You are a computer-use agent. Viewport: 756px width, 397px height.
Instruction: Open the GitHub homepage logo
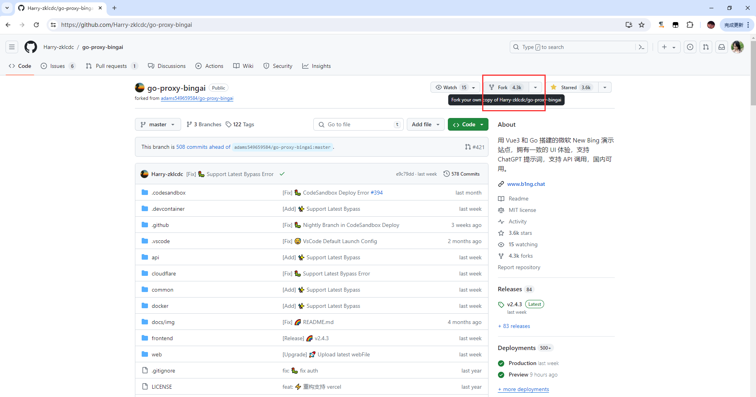tap(31, 47)
